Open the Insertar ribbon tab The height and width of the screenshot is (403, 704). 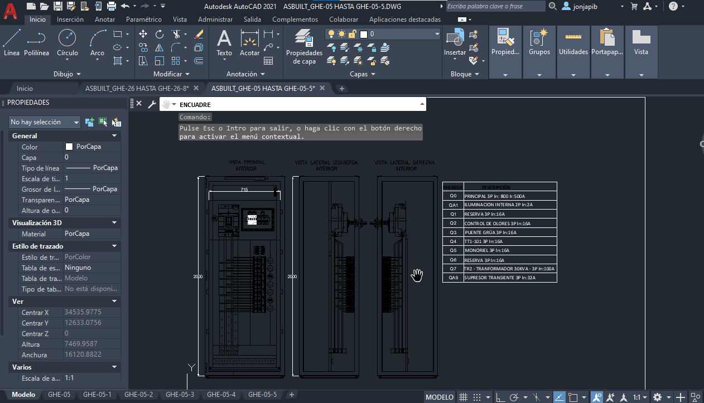[70, 20]
